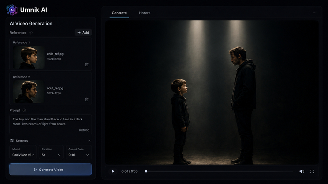328x184 pixels.
Task: Open the child_ref.jpg thumbnail
Action: (29, 57)
